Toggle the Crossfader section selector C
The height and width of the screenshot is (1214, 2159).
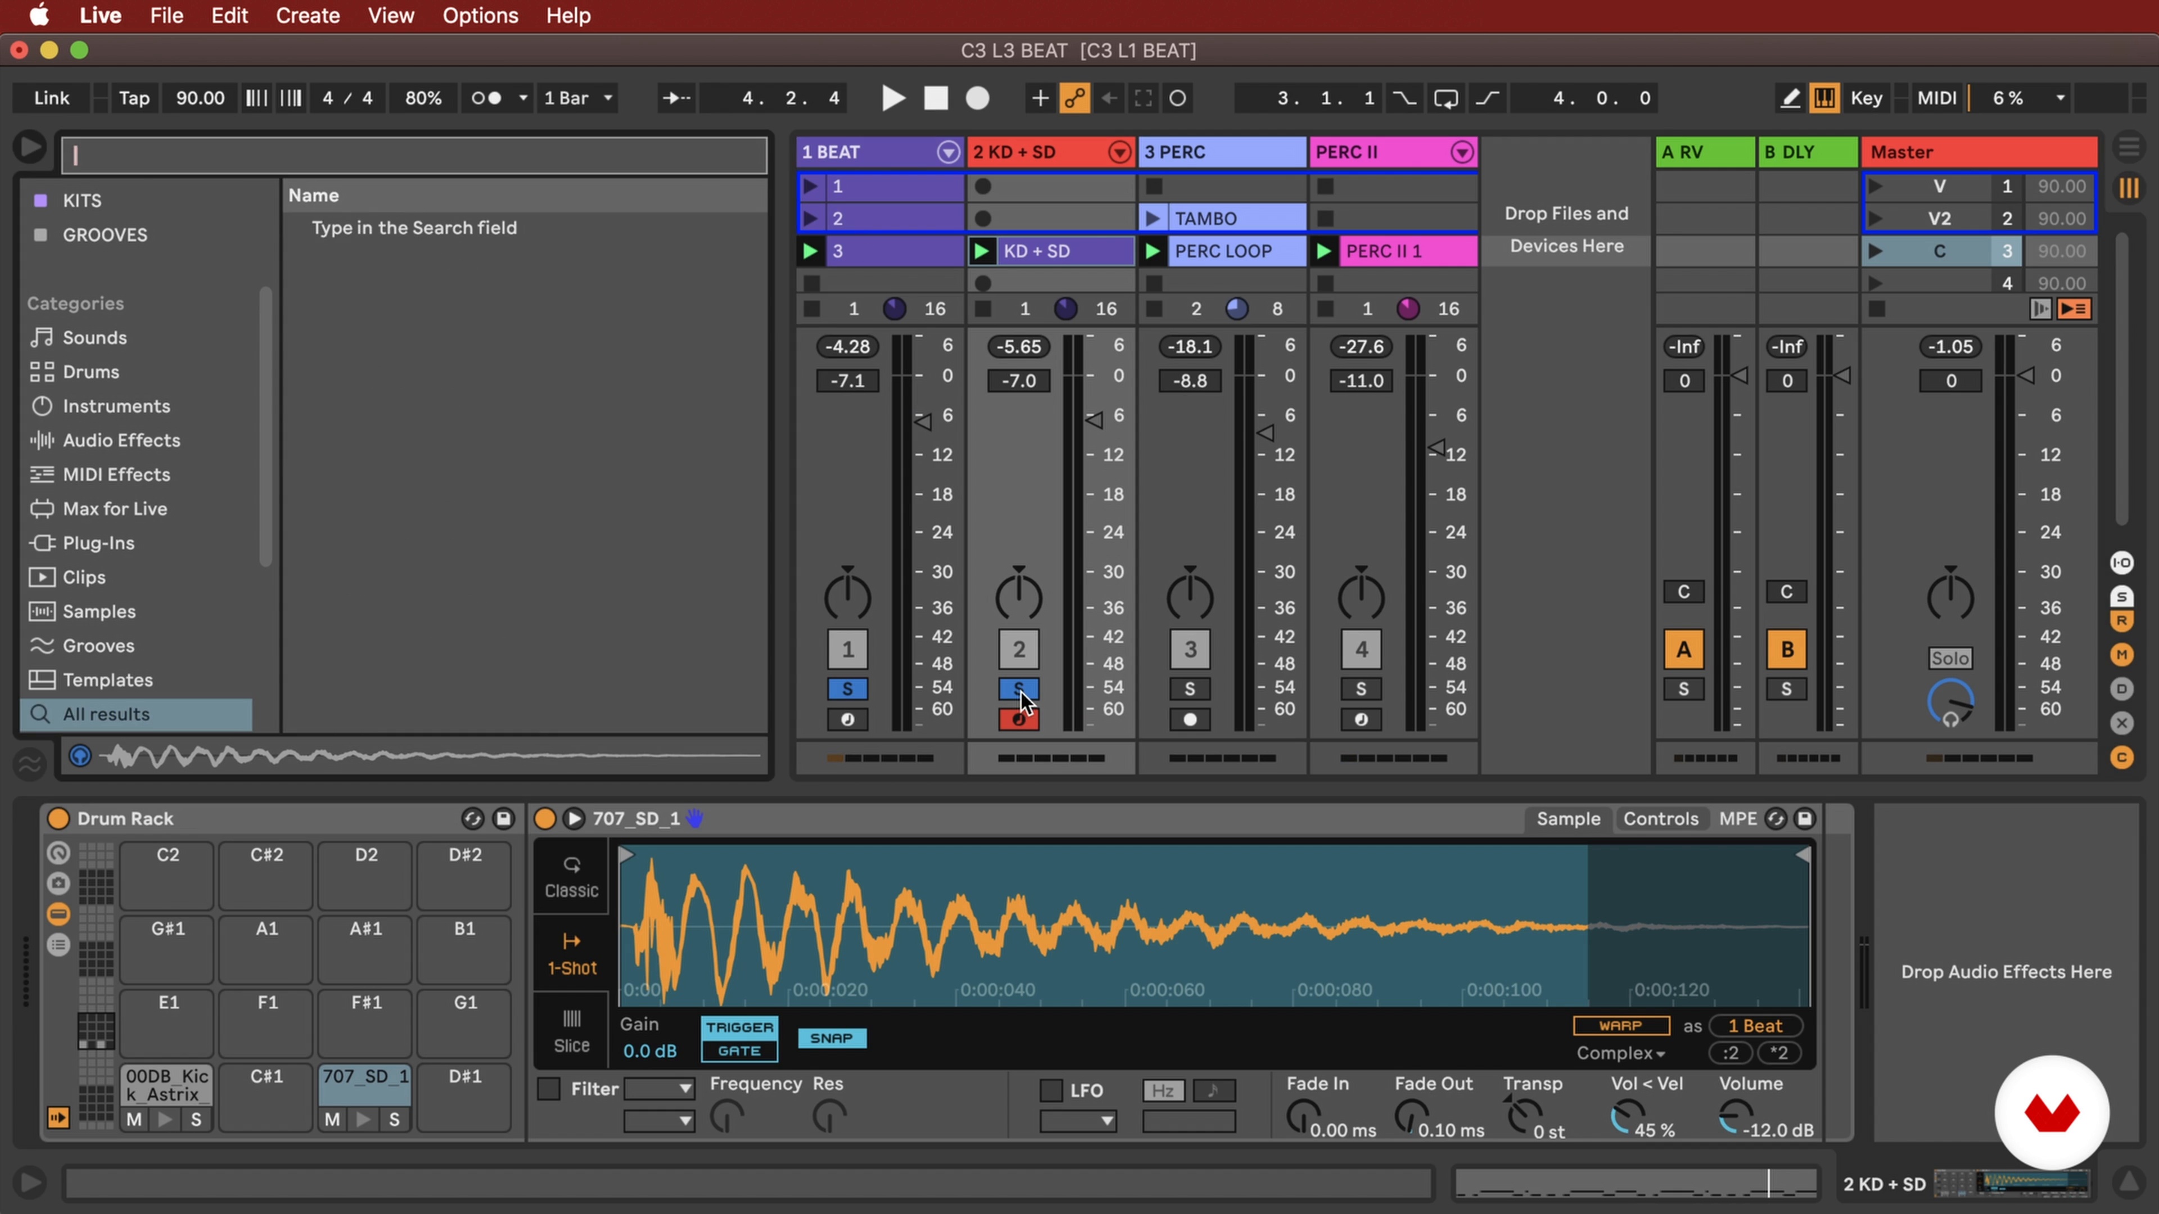click(2121, 758)
